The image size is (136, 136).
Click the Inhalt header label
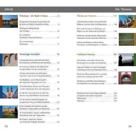coord(9,9)
